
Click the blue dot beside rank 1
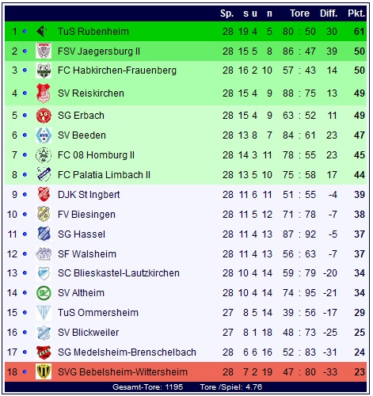point(25,32)
